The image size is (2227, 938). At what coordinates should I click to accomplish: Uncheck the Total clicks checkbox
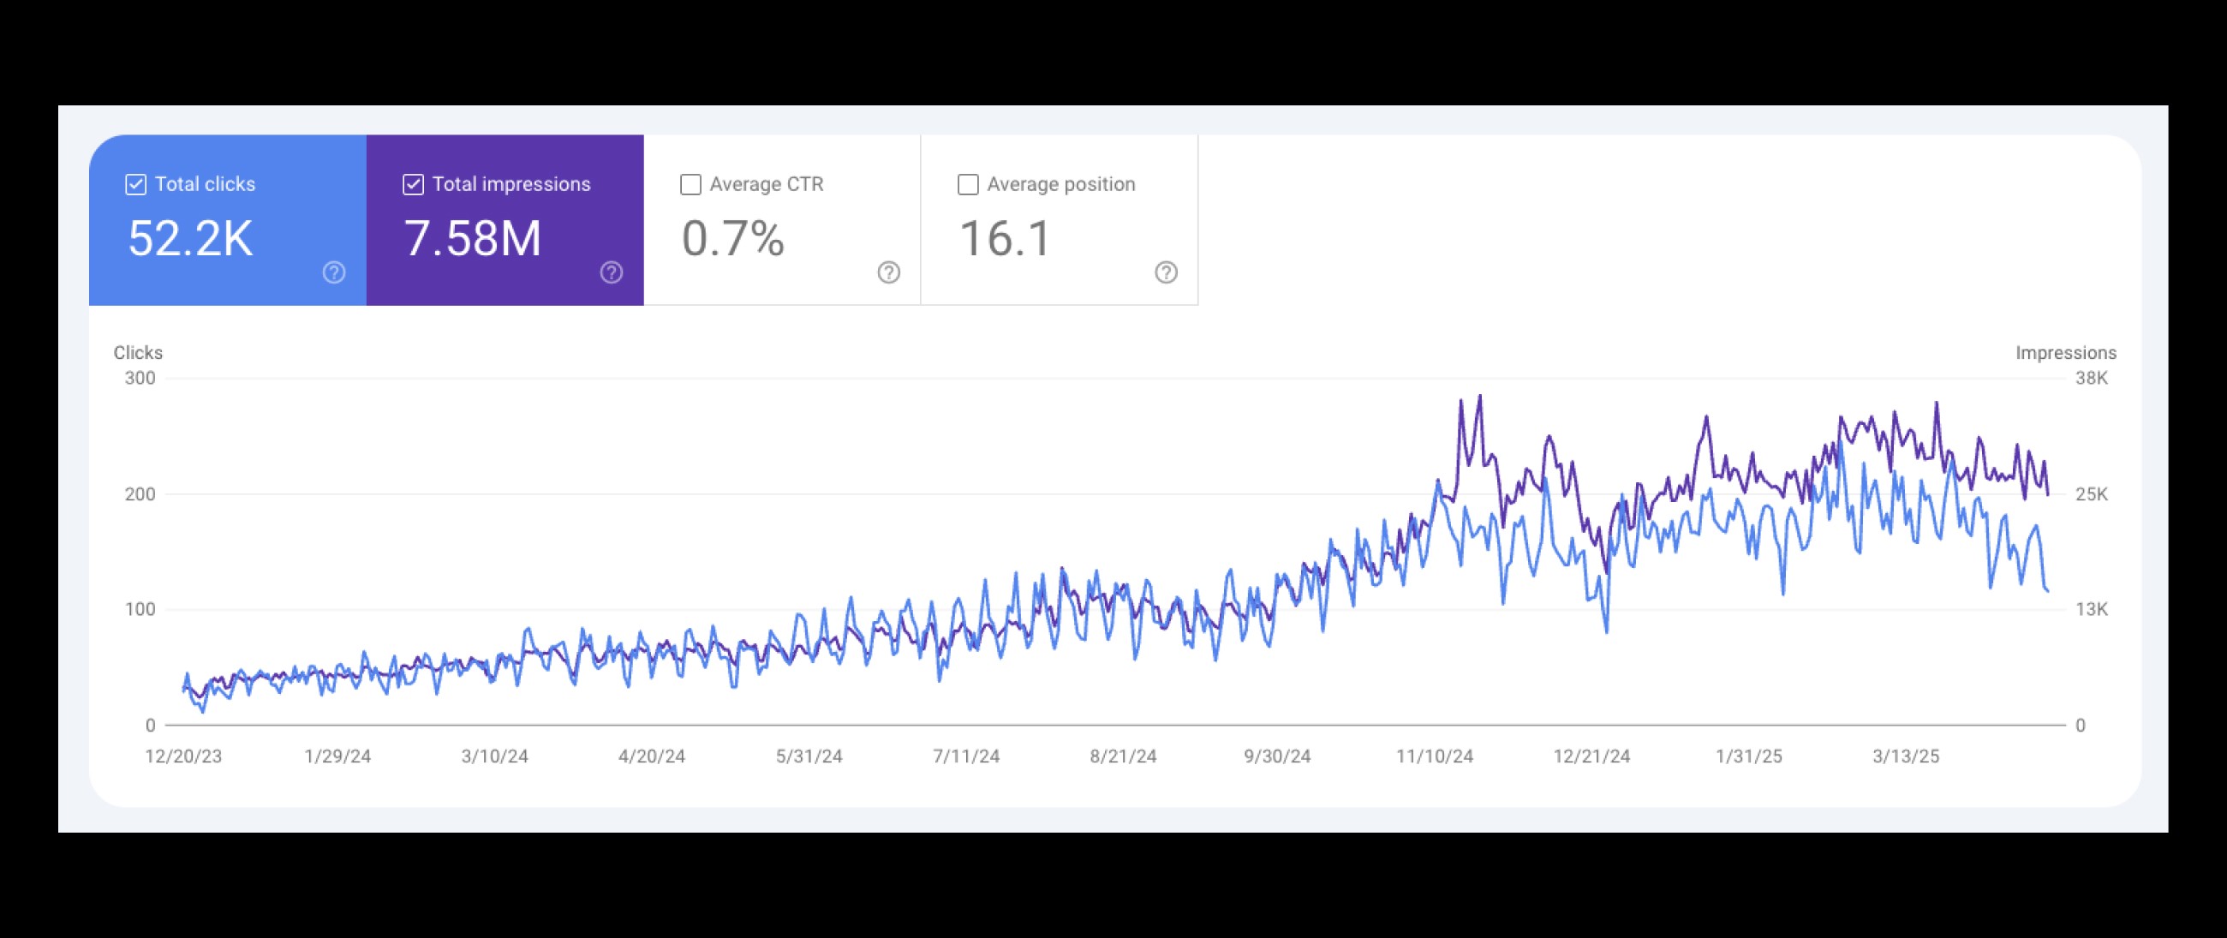coord(135,184)
